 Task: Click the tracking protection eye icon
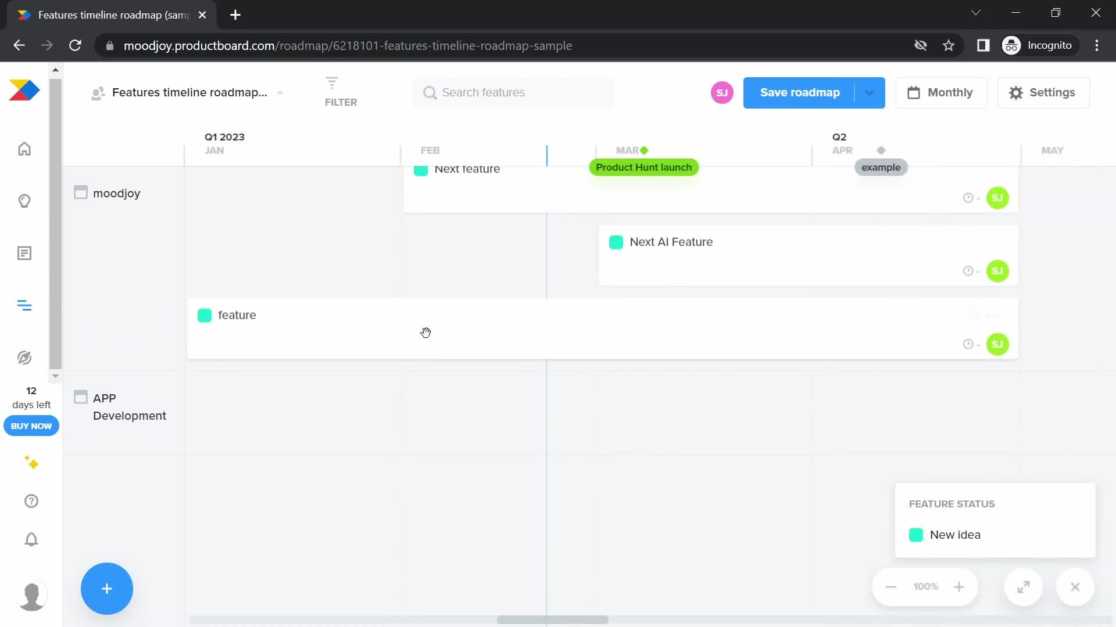pos(920,45)
